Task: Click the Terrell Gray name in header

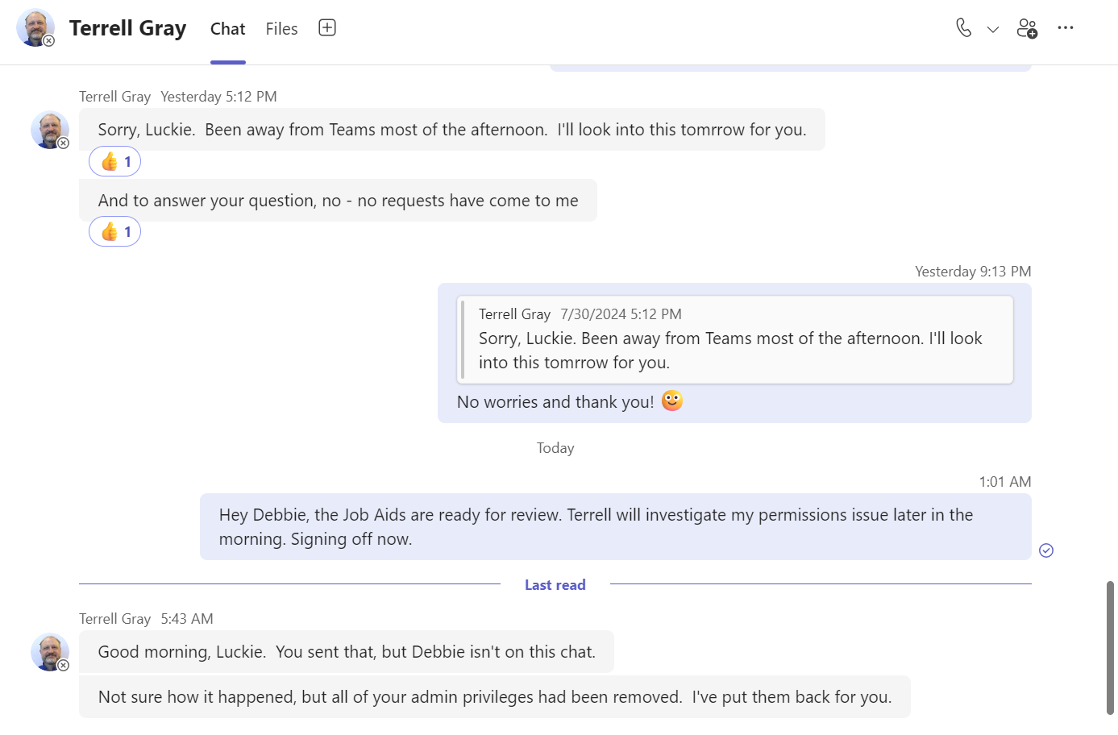Action: click(x=127, y=28)
